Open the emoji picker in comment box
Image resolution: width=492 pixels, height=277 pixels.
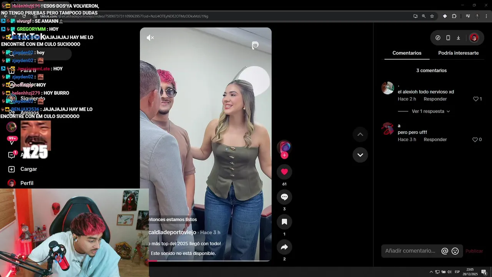(455, 251)
